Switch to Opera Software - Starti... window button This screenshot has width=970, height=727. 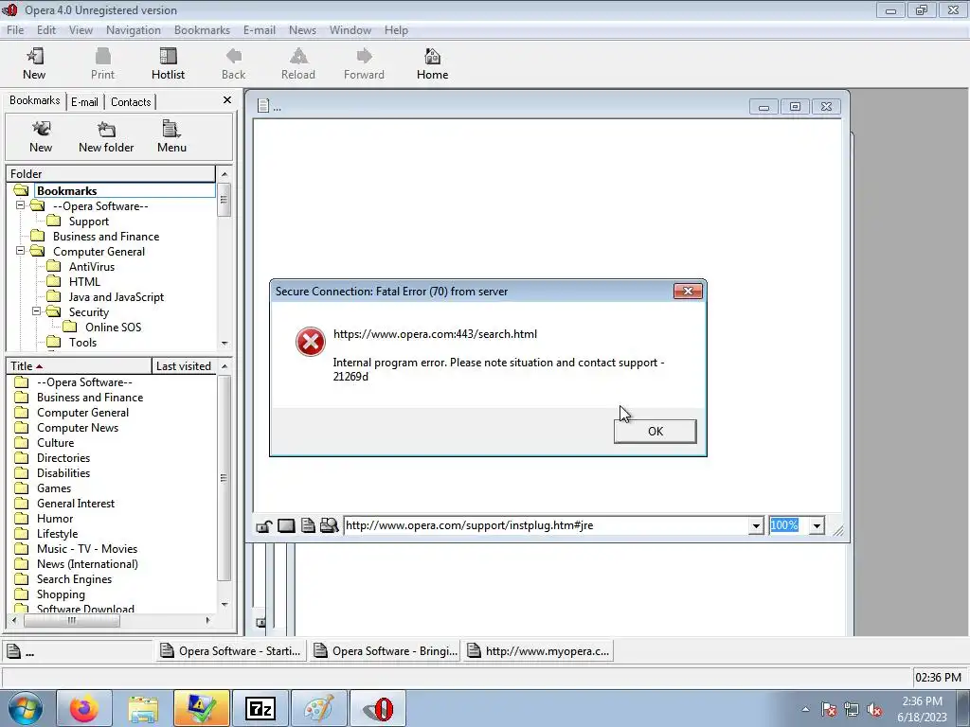(x=231, y=651)
